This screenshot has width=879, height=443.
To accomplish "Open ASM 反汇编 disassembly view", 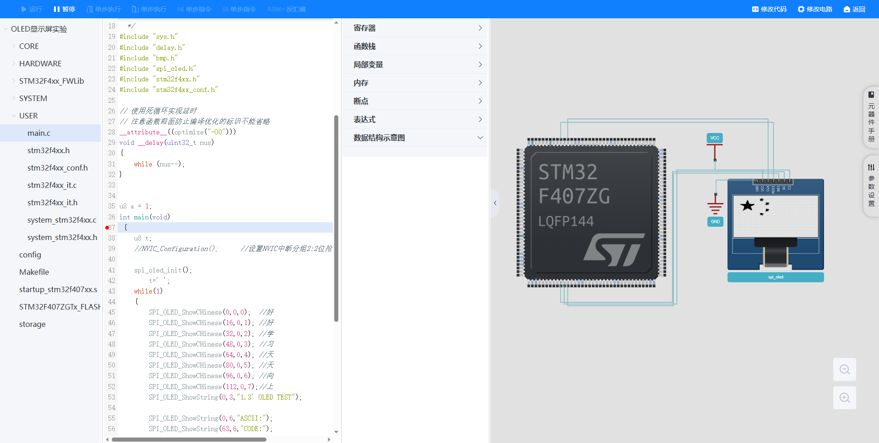I will coord(286,9).
